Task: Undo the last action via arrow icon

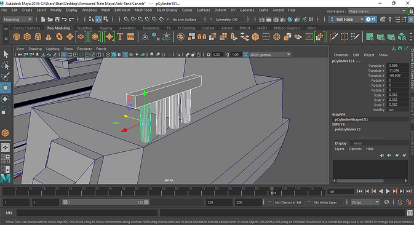Action: tap(64, 19)
